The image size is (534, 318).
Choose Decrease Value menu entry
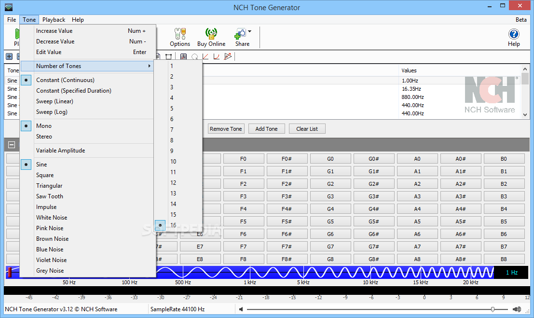click(87, 41)
